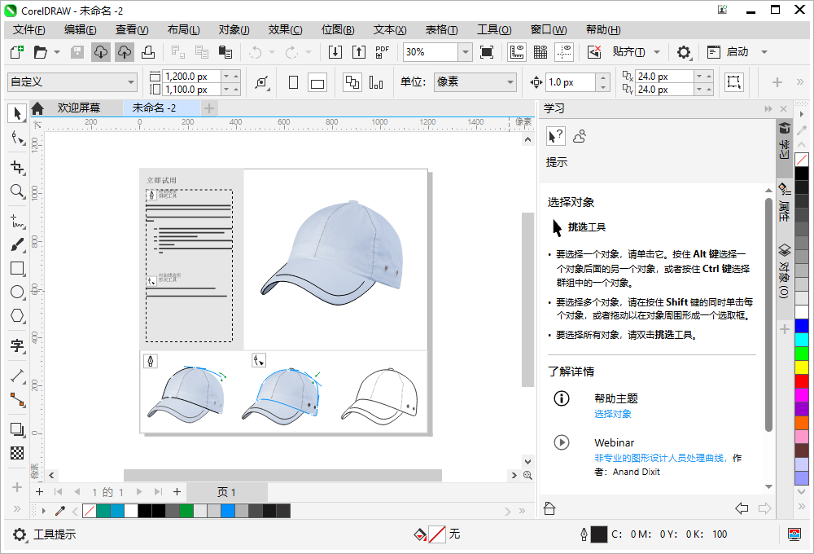Viewport: 814px width, 554px height.
Task: Click the Save disk icon
Action: coord(77,52)
